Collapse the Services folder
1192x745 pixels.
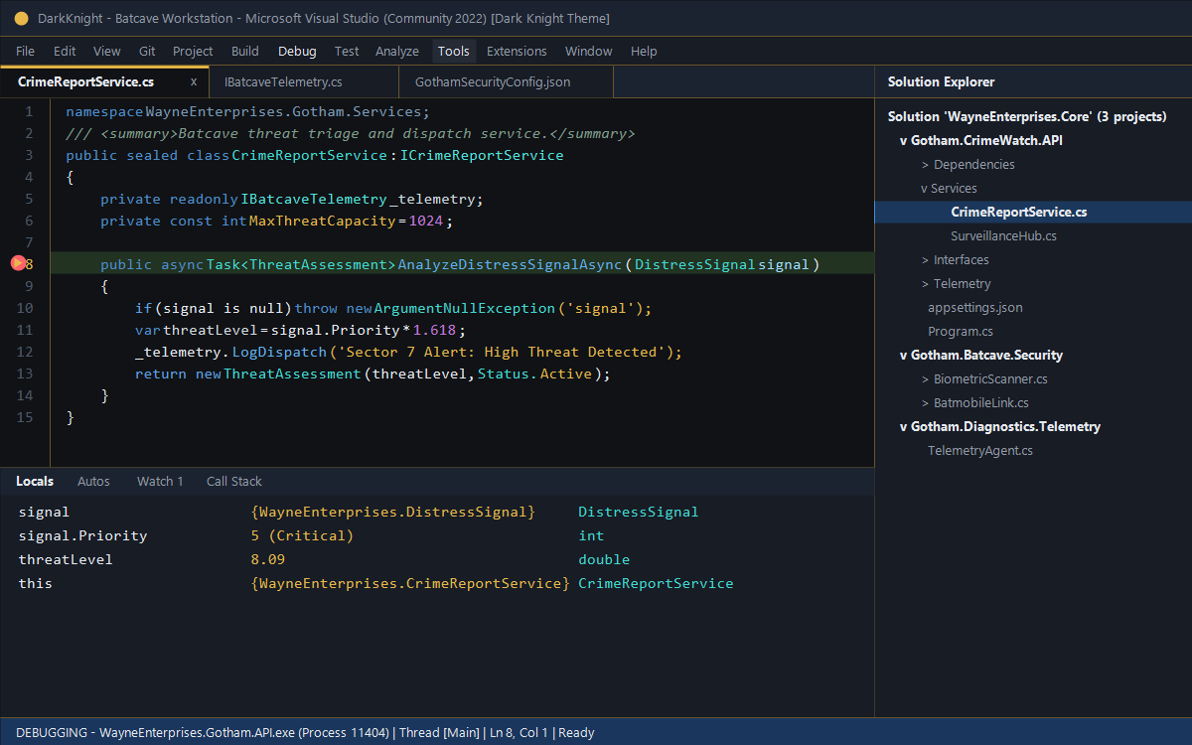925,188
